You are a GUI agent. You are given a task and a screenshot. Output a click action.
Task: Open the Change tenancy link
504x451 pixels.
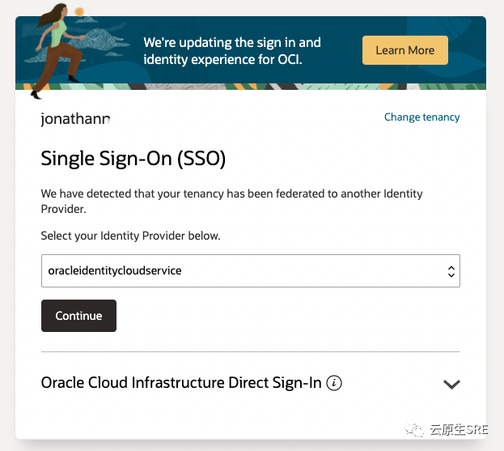click(421, 117)
